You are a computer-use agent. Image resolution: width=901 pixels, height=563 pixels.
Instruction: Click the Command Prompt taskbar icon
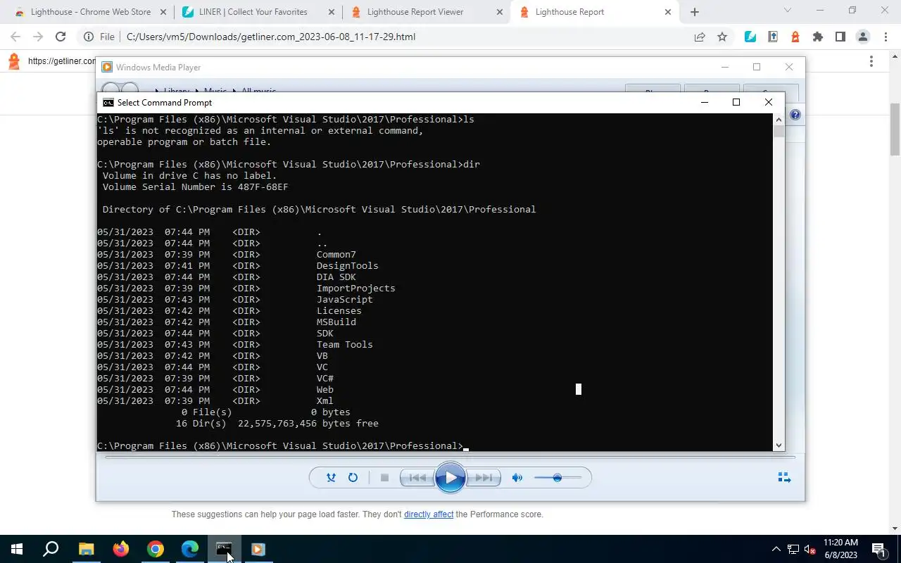[224, 549]
